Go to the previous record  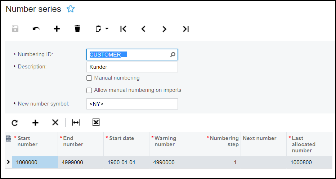143,29
